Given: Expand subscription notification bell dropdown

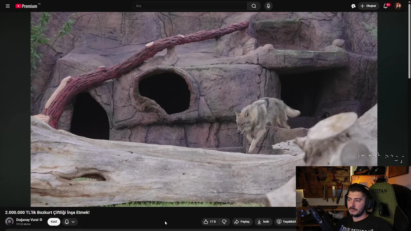Looking at the screenshot, I should (x=70, y=222).
